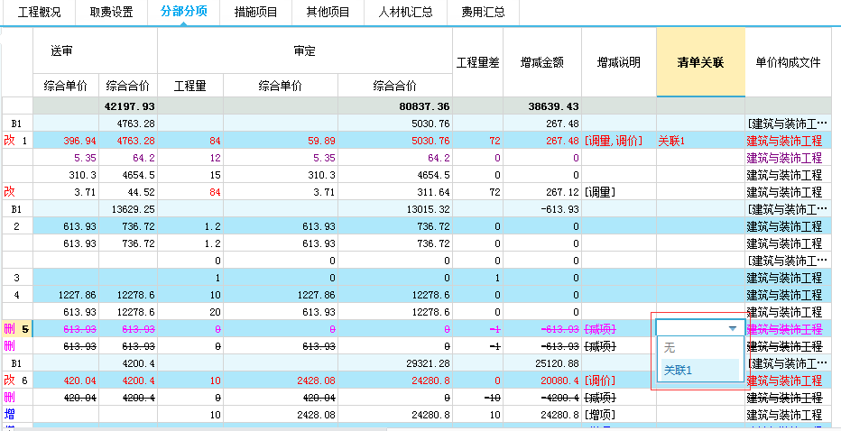This screenshot has width=841, height=431.
Task: Click the red 关联1 cell in row 1
Action: (672, 141)
